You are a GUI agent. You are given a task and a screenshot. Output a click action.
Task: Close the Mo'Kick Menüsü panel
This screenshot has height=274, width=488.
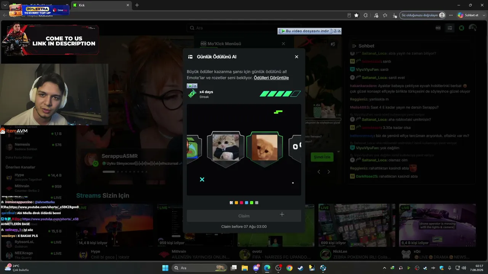tap(283, 44)
